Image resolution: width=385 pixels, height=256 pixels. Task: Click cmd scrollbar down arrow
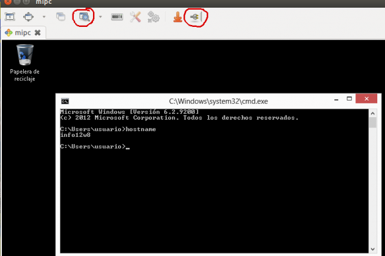pos(372,249)
